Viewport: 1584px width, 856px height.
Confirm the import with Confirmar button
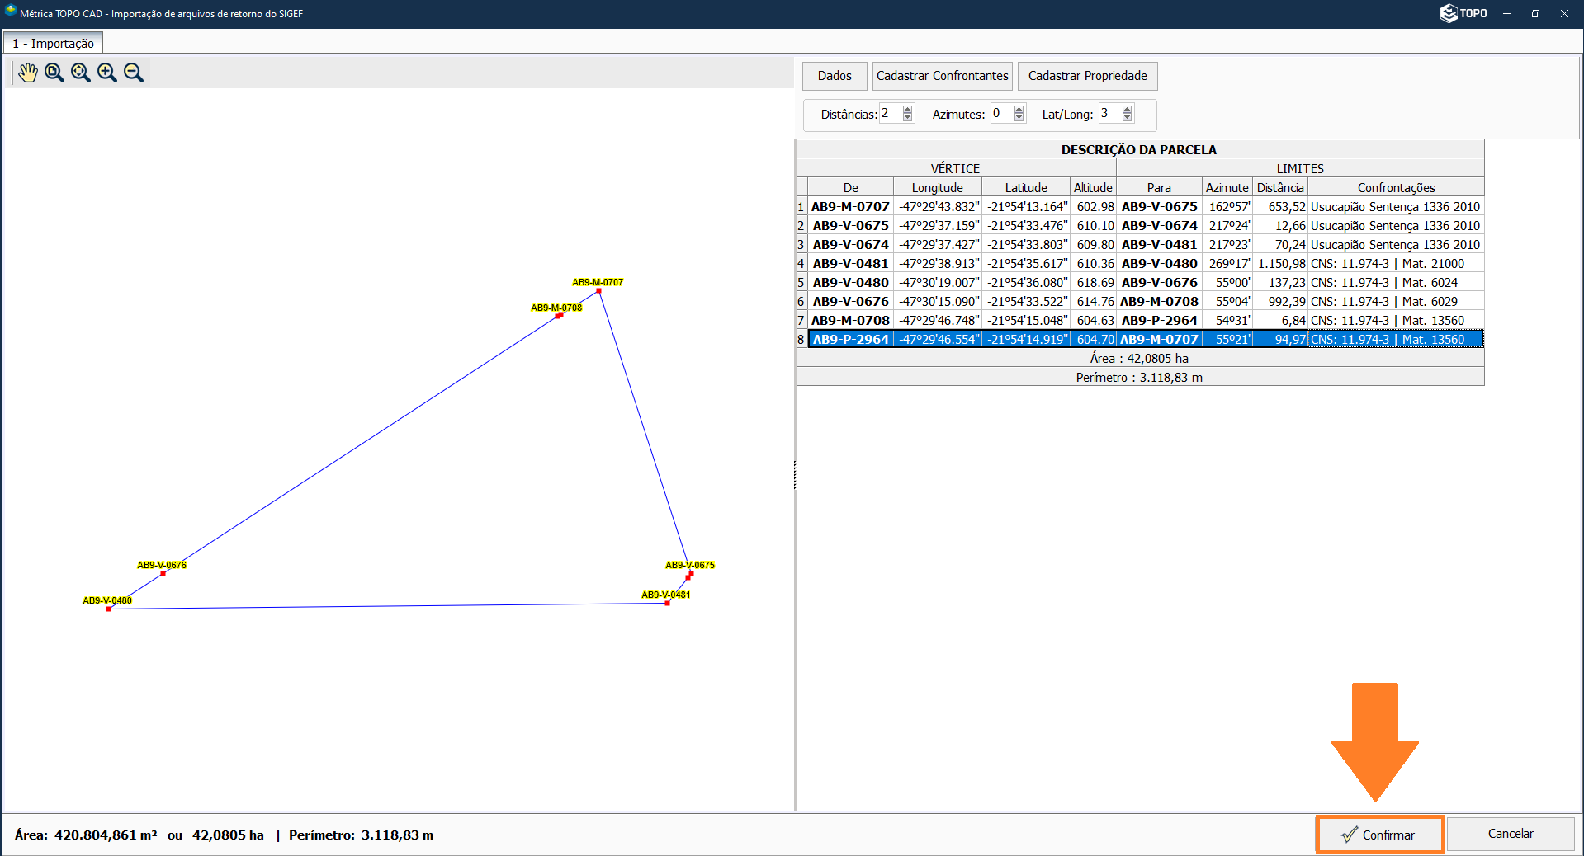1379,835
